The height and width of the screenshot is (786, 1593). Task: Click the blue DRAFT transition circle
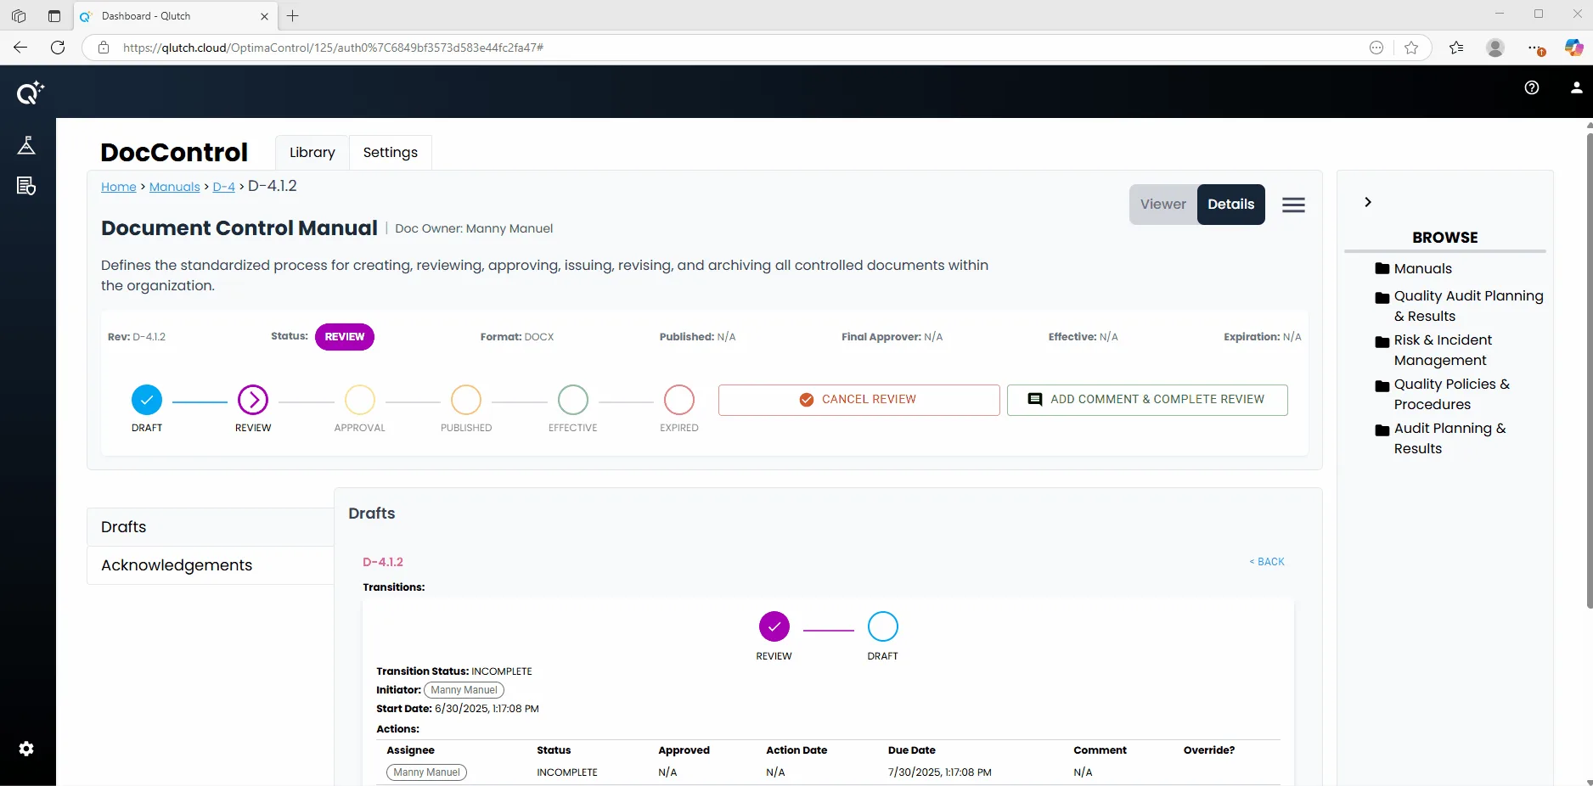(x=883, y=626)
